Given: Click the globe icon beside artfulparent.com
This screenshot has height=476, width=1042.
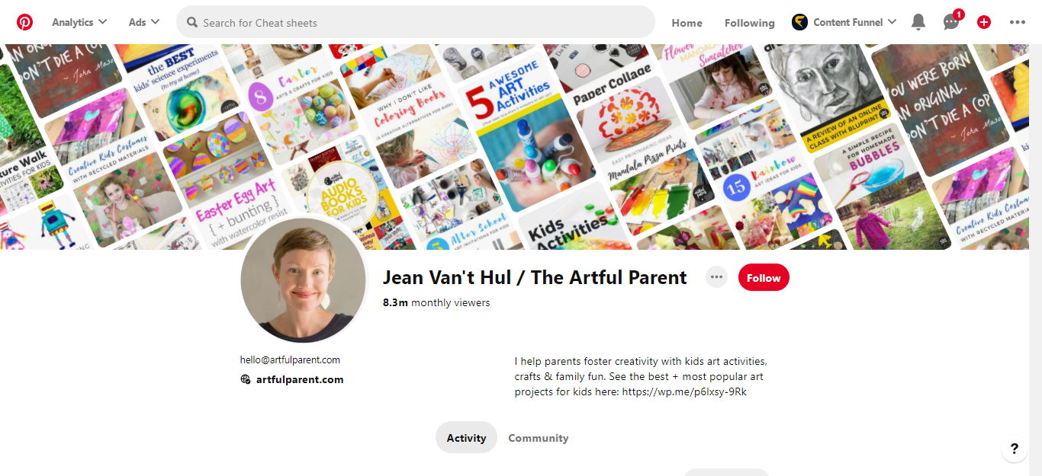Looking at the screenshot, I should tap(246, 379).
